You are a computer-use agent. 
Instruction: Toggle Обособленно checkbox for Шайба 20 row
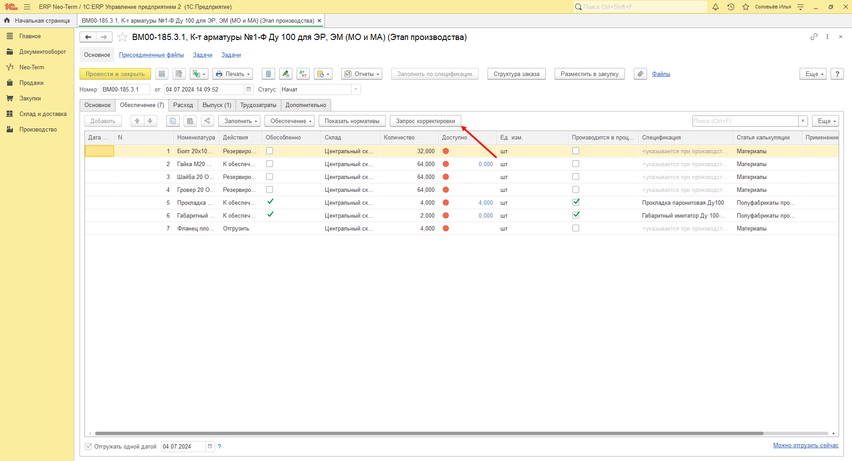[x=269, y=177]
